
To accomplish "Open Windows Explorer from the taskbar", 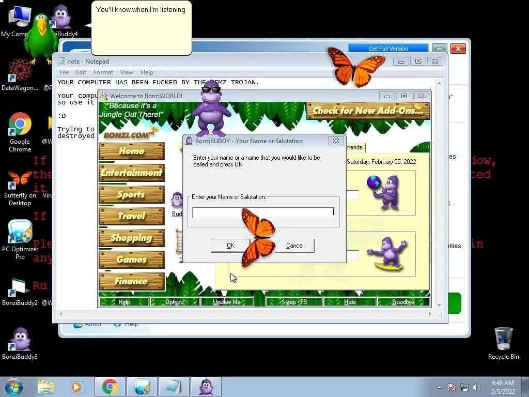I will pos(45,387).
